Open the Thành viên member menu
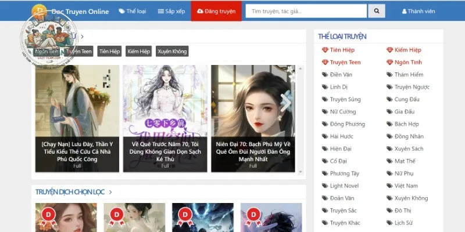Viewport: 465px width, 232px height. click(419, 11)
